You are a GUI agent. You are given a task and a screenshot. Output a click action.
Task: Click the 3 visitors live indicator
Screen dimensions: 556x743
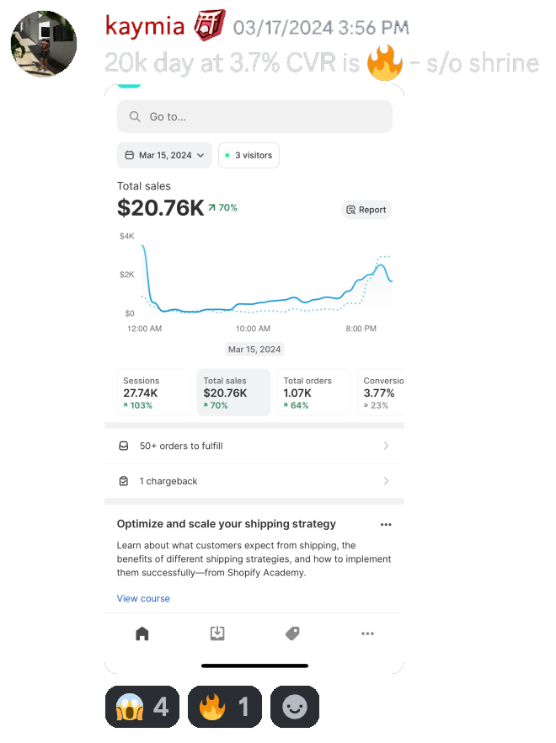(x=249, y=155)
